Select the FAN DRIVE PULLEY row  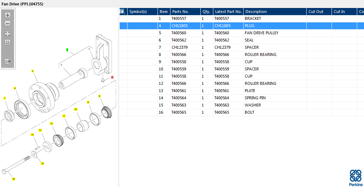click(x=242, y=33)
